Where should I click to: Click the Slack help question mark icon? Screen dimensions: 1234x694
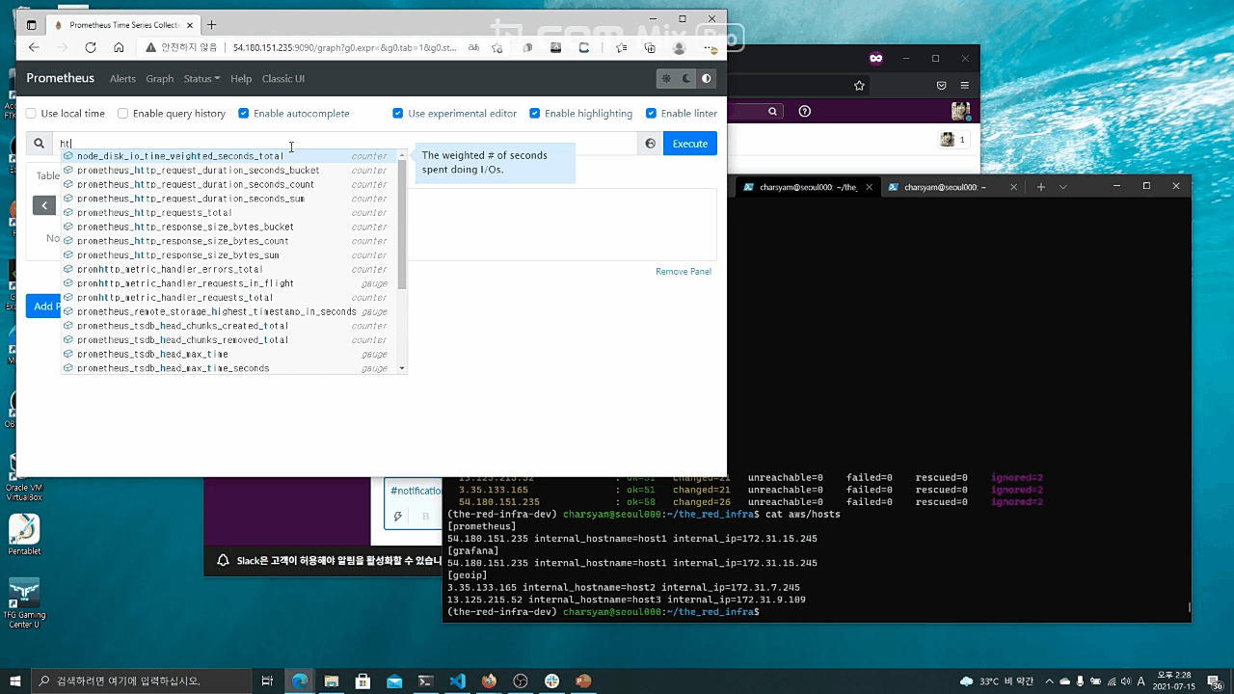pos(805,111)
